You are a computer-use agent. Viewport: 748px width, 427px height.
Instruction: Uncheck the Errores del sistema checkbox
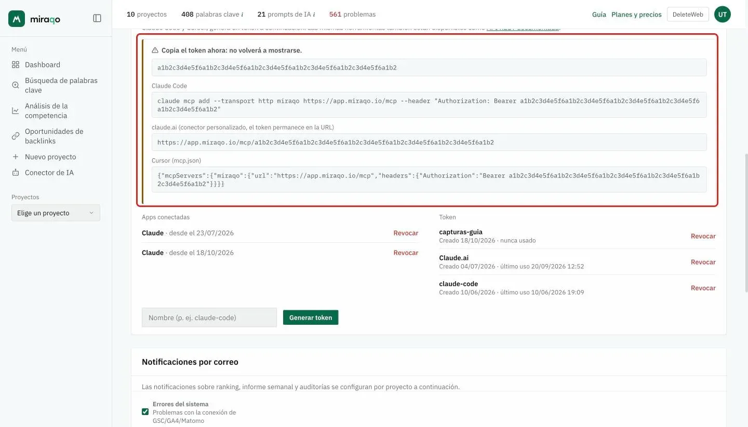[145, 412]
